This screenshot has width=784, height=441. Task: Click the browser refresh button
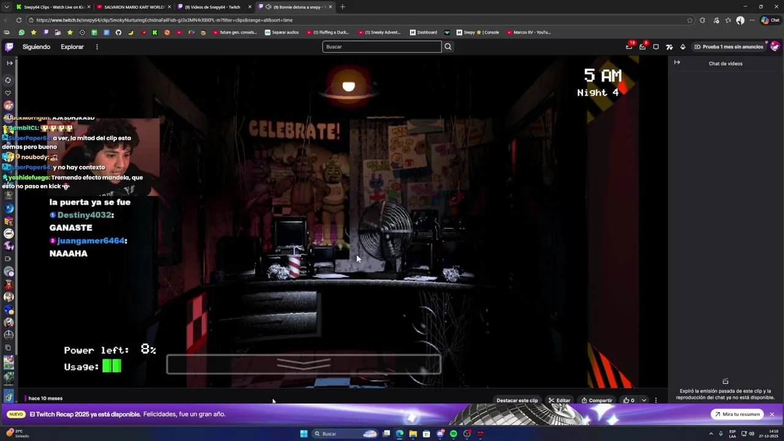tap(19, 20)
